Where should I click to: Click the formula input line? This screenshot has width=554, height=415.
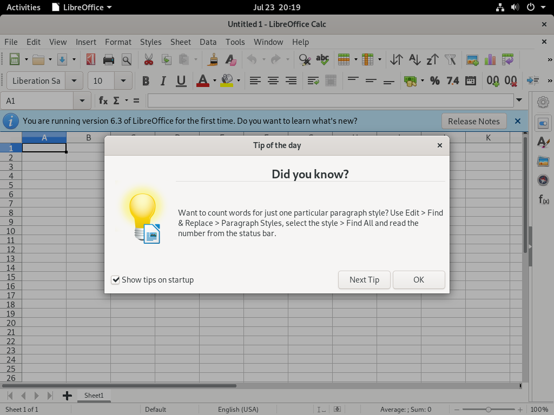331,101
